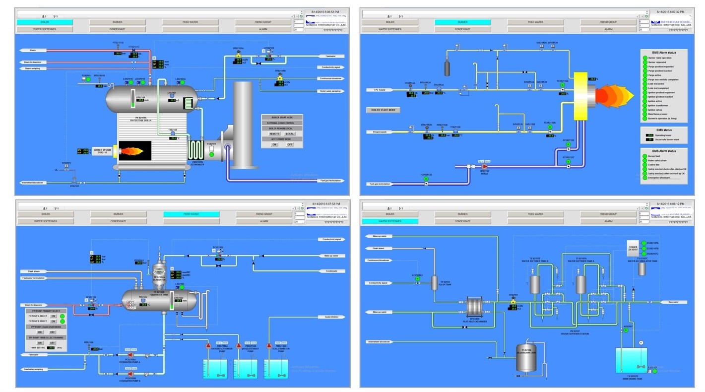Viewport: 705px width, 392px height.
Task: Click LIT92102 feedwater tank level bar
Action: pyautogui.click(x=172, y=300)
